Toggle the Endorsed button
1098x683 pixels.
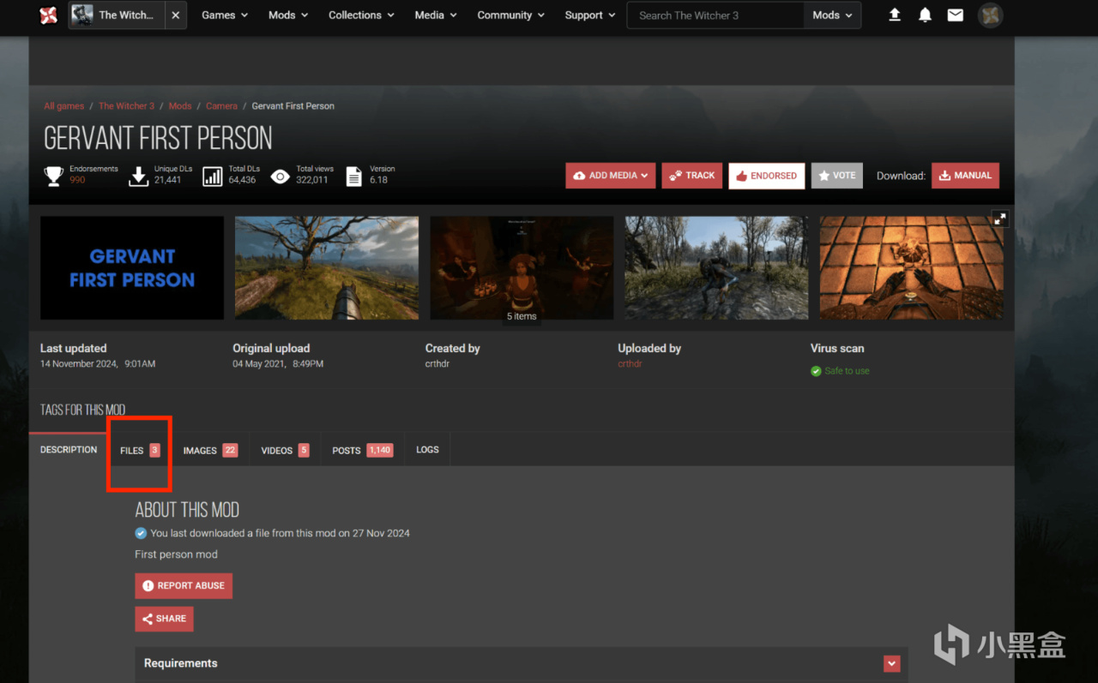coord(767,176)
